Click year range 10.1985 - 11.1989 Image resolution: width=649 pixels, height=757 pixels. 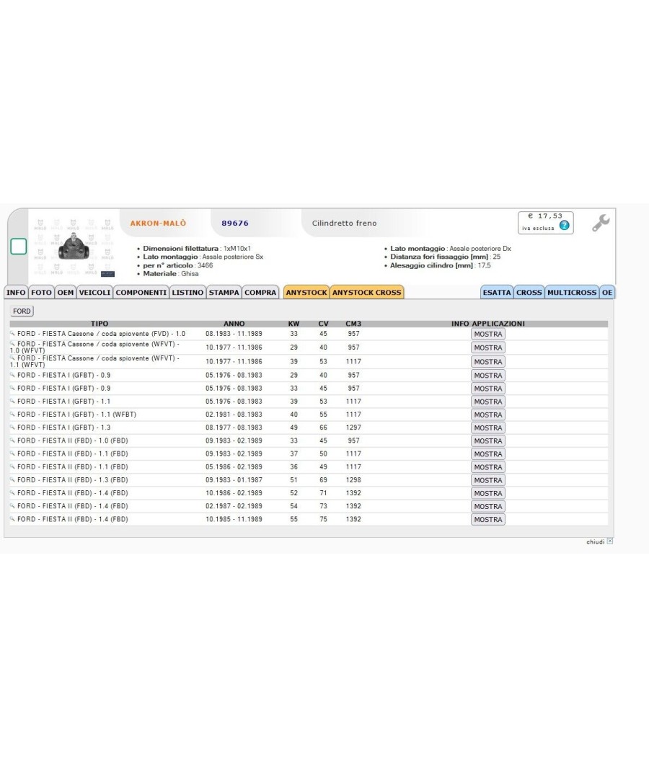coord(234,519)
